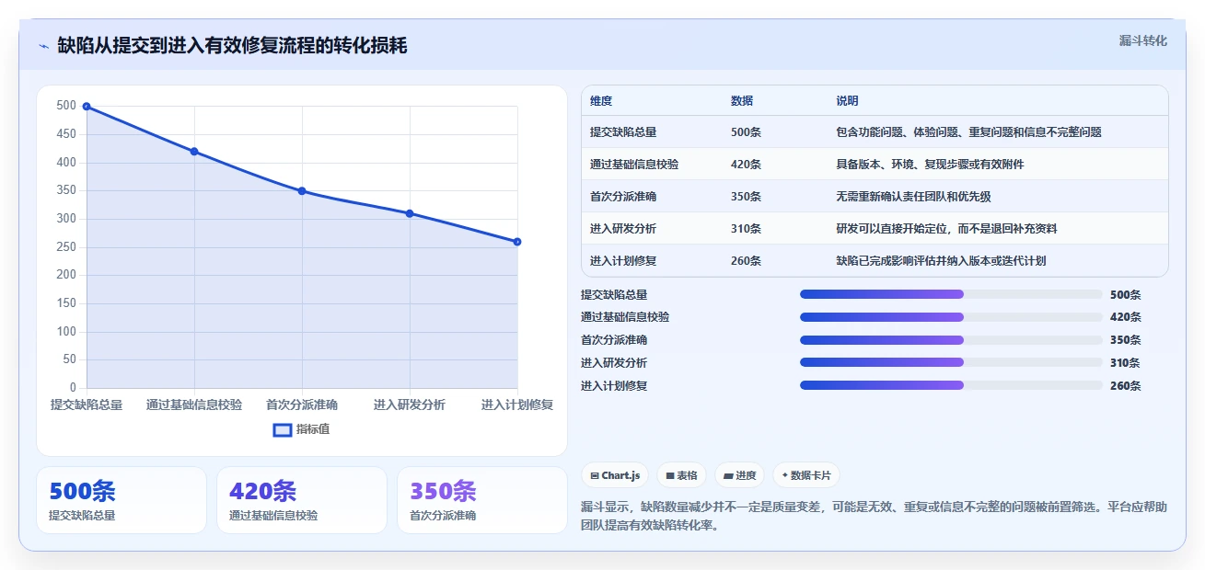The height and width of the screenshot is (570, 1205).
Task: Click the y-axis value 250
Action: tap(66, 247)
